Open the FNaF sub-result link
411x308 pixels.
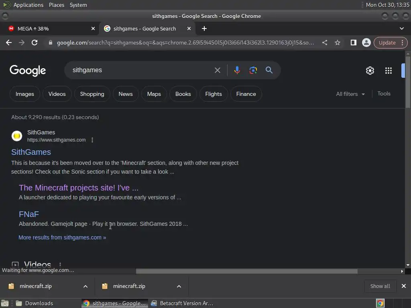29,214
